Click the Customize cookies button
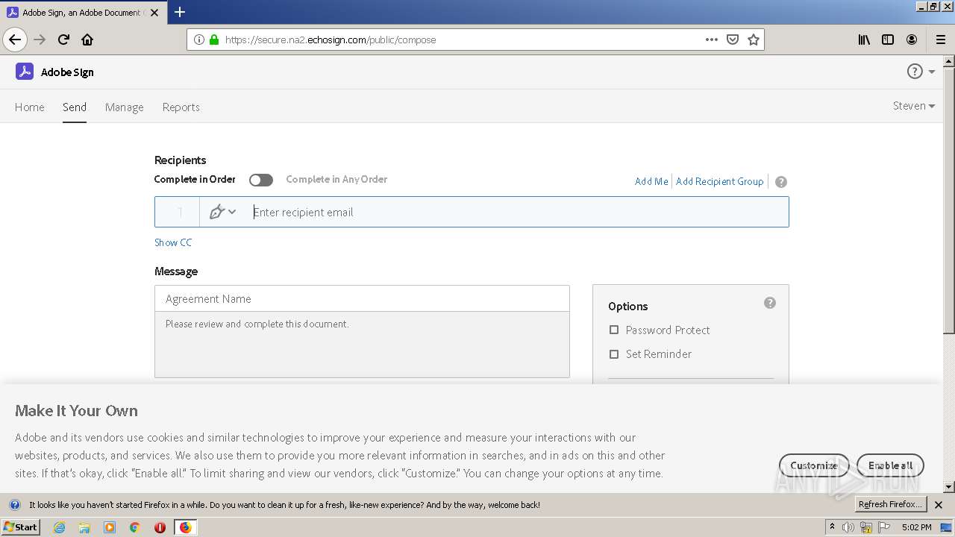Viewport: 955px width, 537px height. pyautogui.click(x=814, y=465)
